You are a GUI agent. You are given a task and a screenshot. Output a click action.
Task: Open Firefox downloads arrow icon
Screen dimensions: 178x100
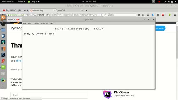pyautogui.click(x=153, y=15)
